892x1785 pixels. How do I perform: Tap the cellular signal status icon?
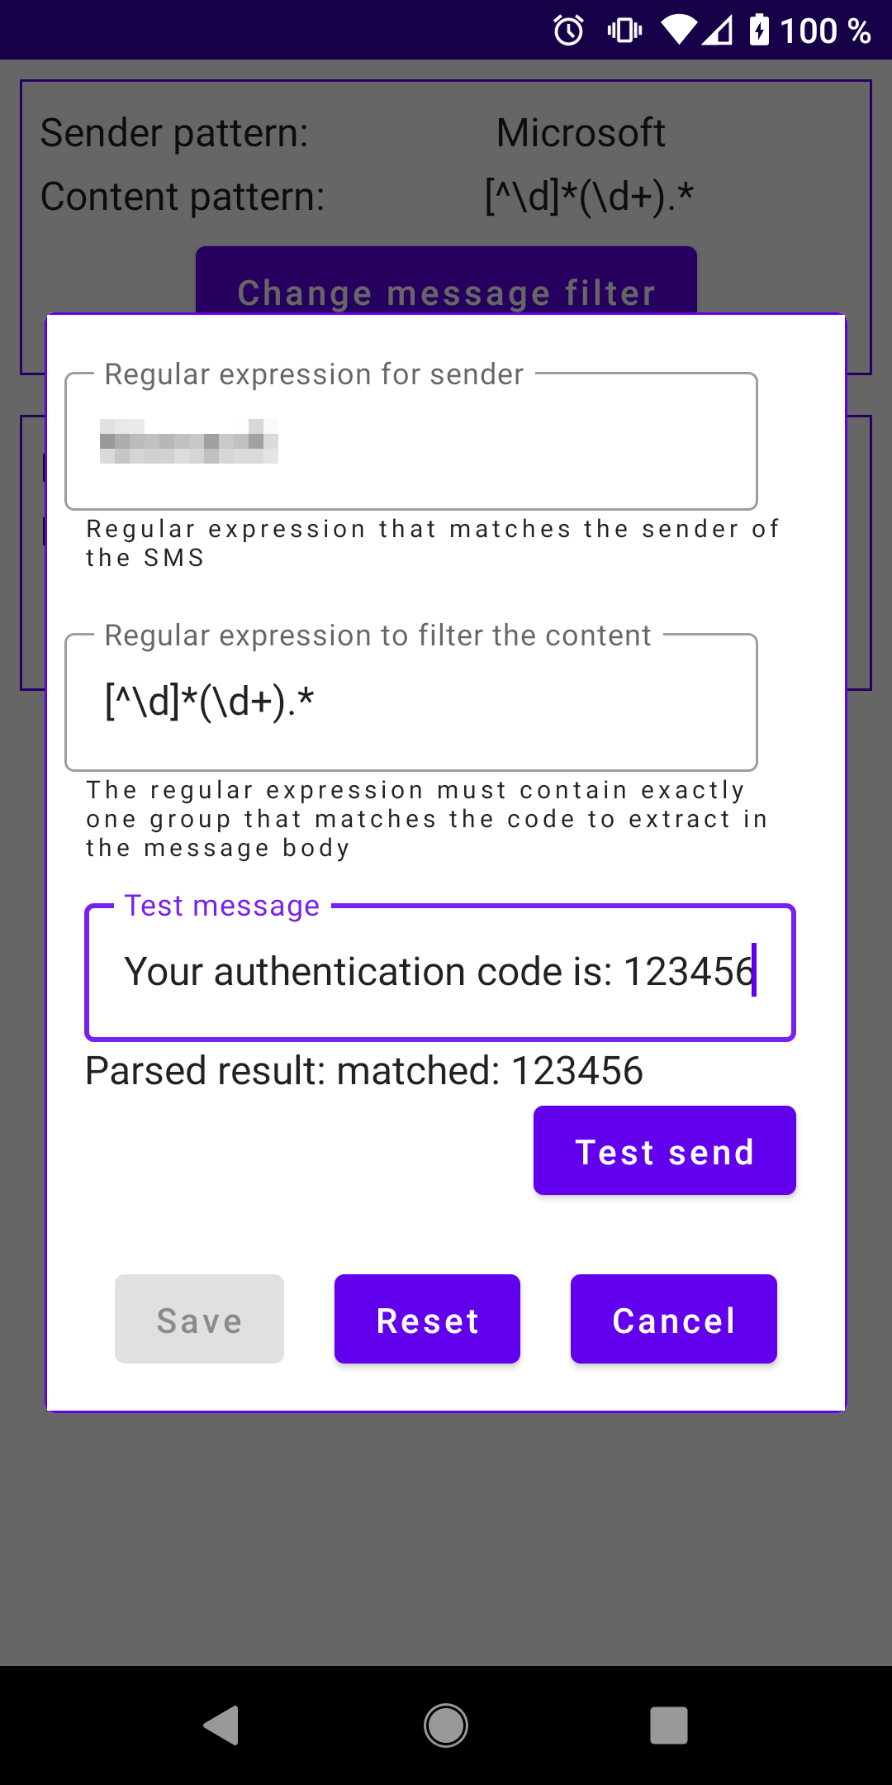(719, 31)
